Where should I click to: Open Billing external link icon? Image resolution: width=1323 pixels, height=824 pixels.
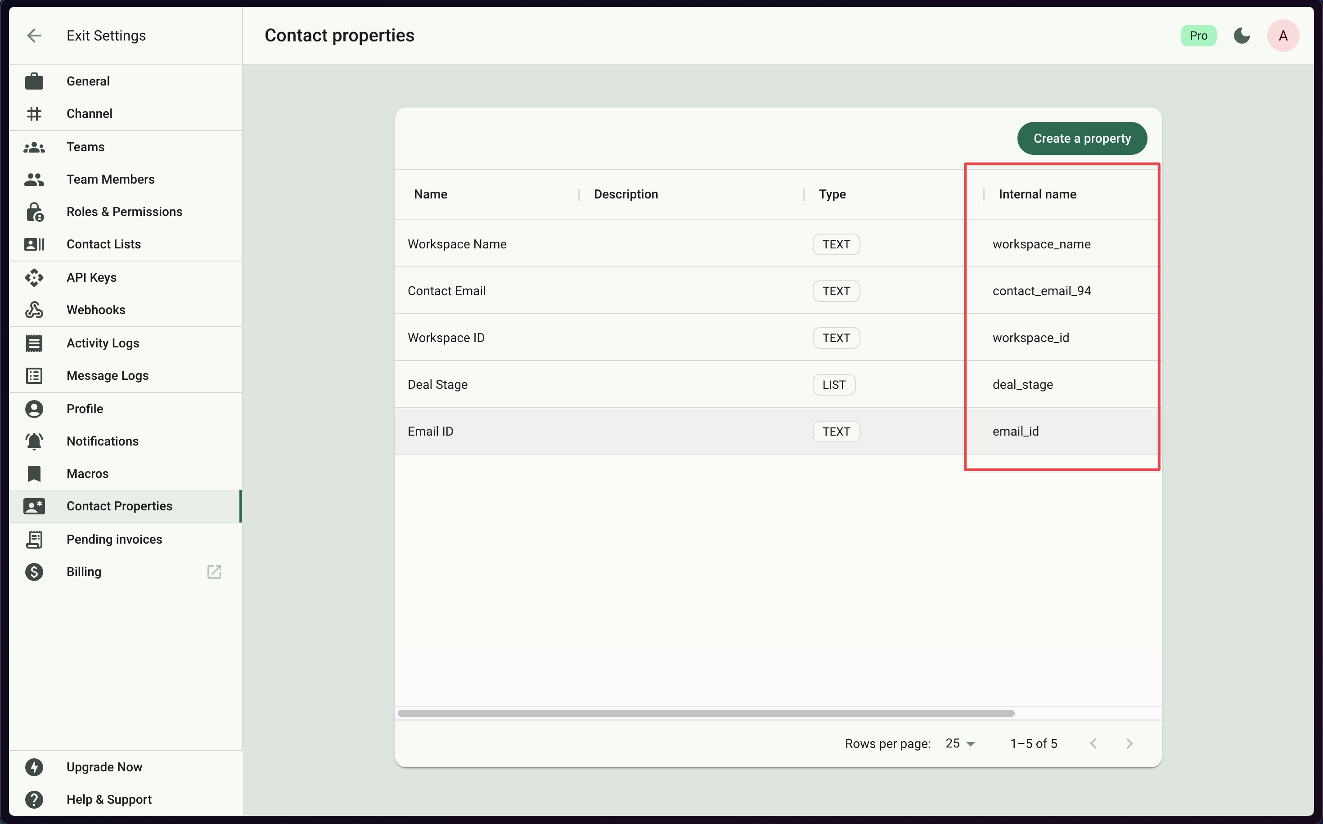coord(214,572)
